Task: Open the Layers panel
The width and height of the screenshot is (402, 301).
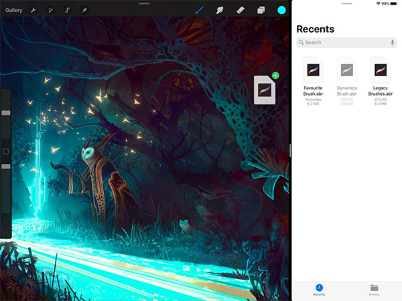Action: 261,11
